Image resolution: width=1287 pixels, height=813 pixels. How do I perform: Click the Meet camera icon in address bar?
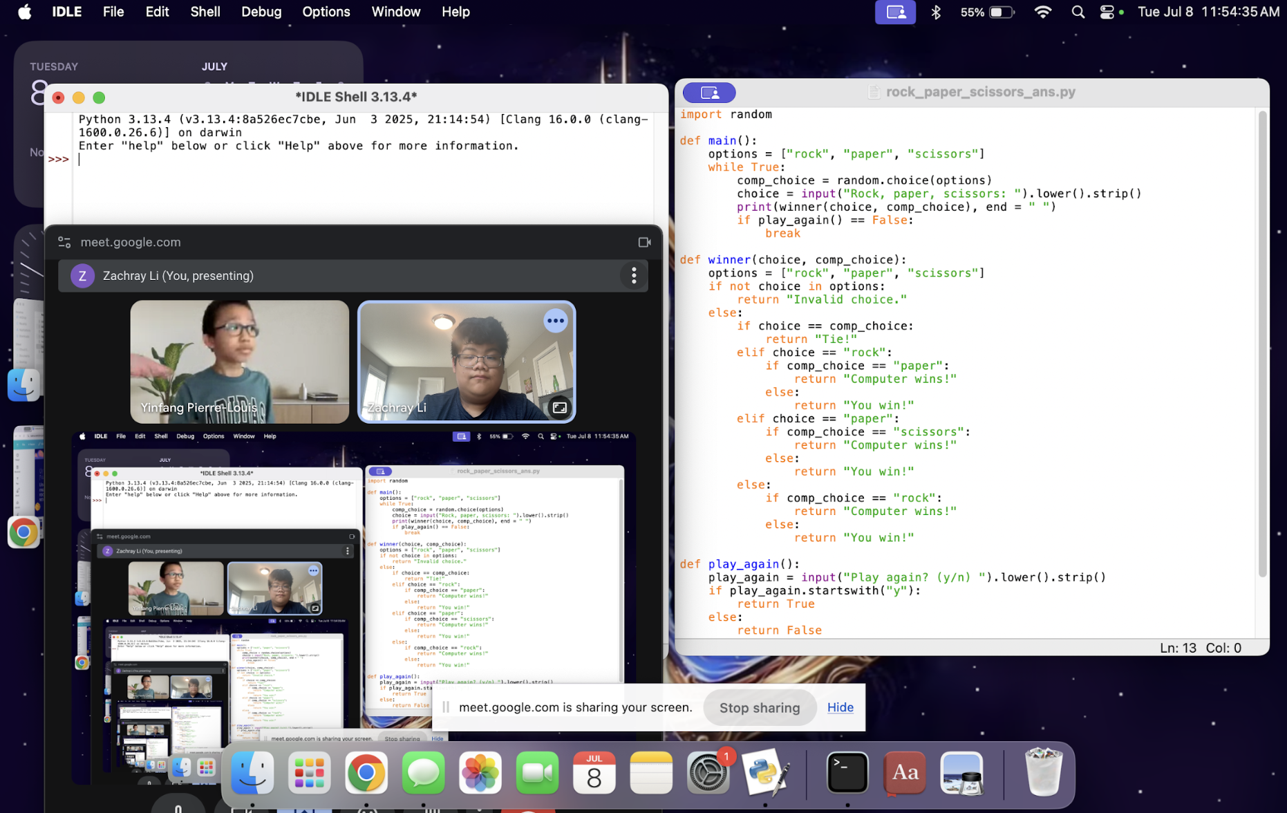[644, 242]
